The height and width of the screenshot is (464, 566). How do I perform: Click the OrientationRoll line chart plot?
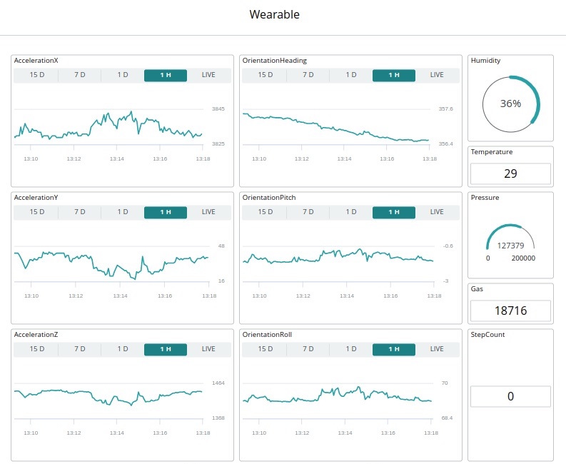(337, 400)
